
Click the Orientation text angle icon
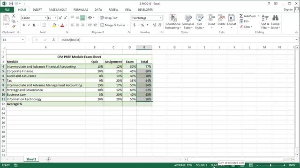90,18
